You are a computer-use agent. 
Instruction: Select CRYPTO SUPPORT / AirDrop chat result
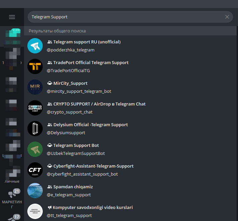(130, 108)
